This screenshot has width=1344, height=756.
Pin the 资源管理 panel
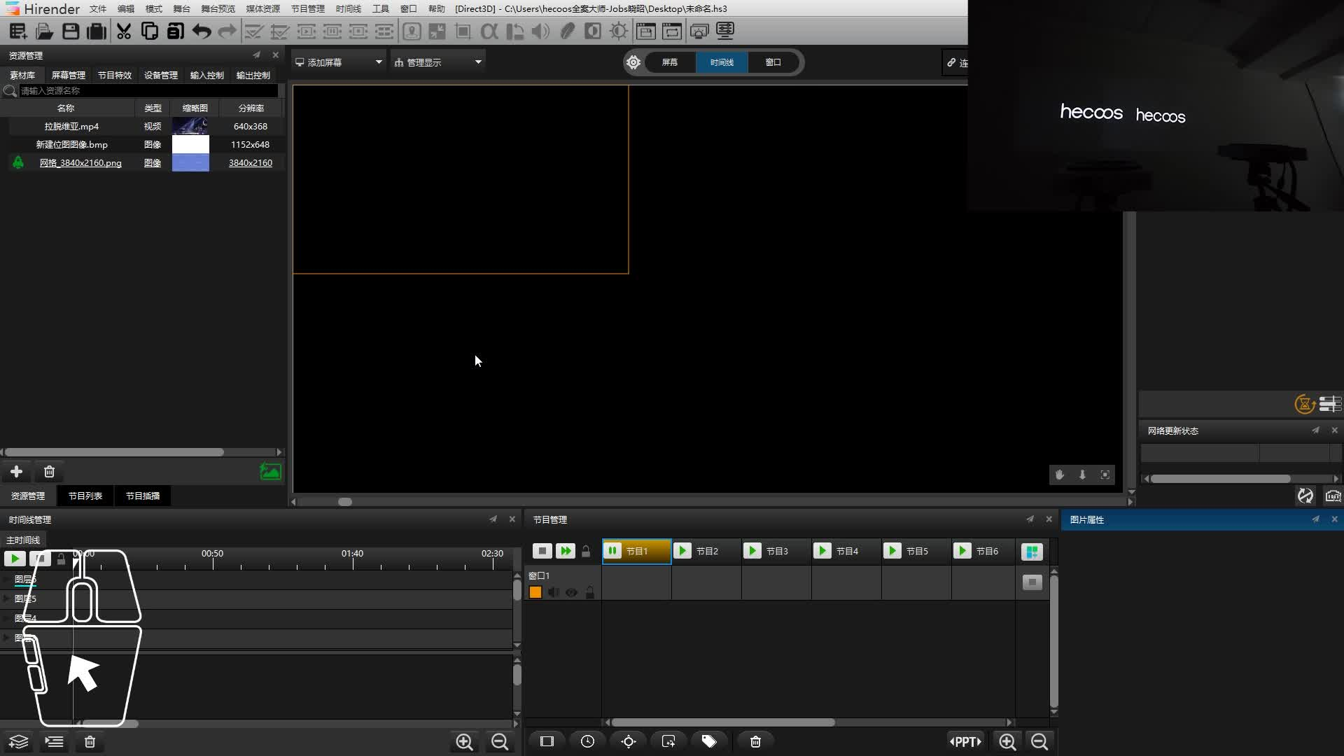coord(256,55)
